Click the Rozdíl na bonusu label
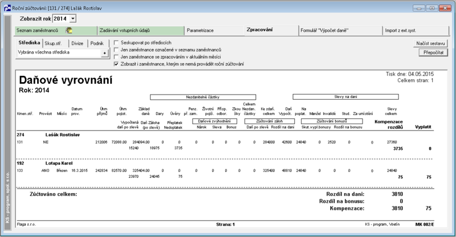The image size is (456, 237). click(x=341, y=201)
